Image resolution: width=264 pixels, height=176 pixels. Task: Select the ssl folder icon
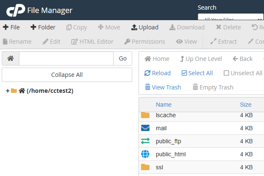coord(145,167)
